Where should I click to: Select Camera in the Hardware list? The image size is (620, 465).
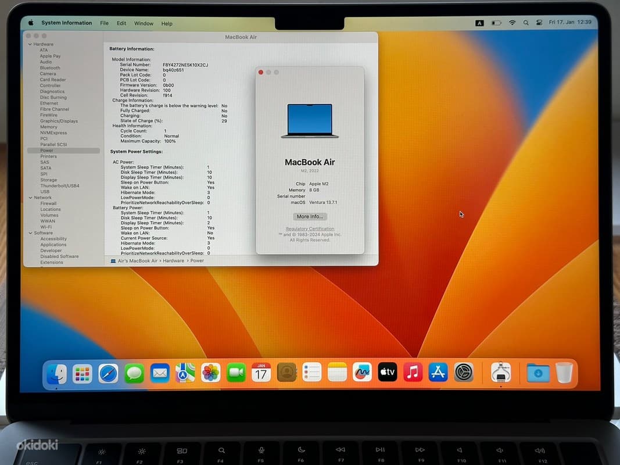(48, 74)
